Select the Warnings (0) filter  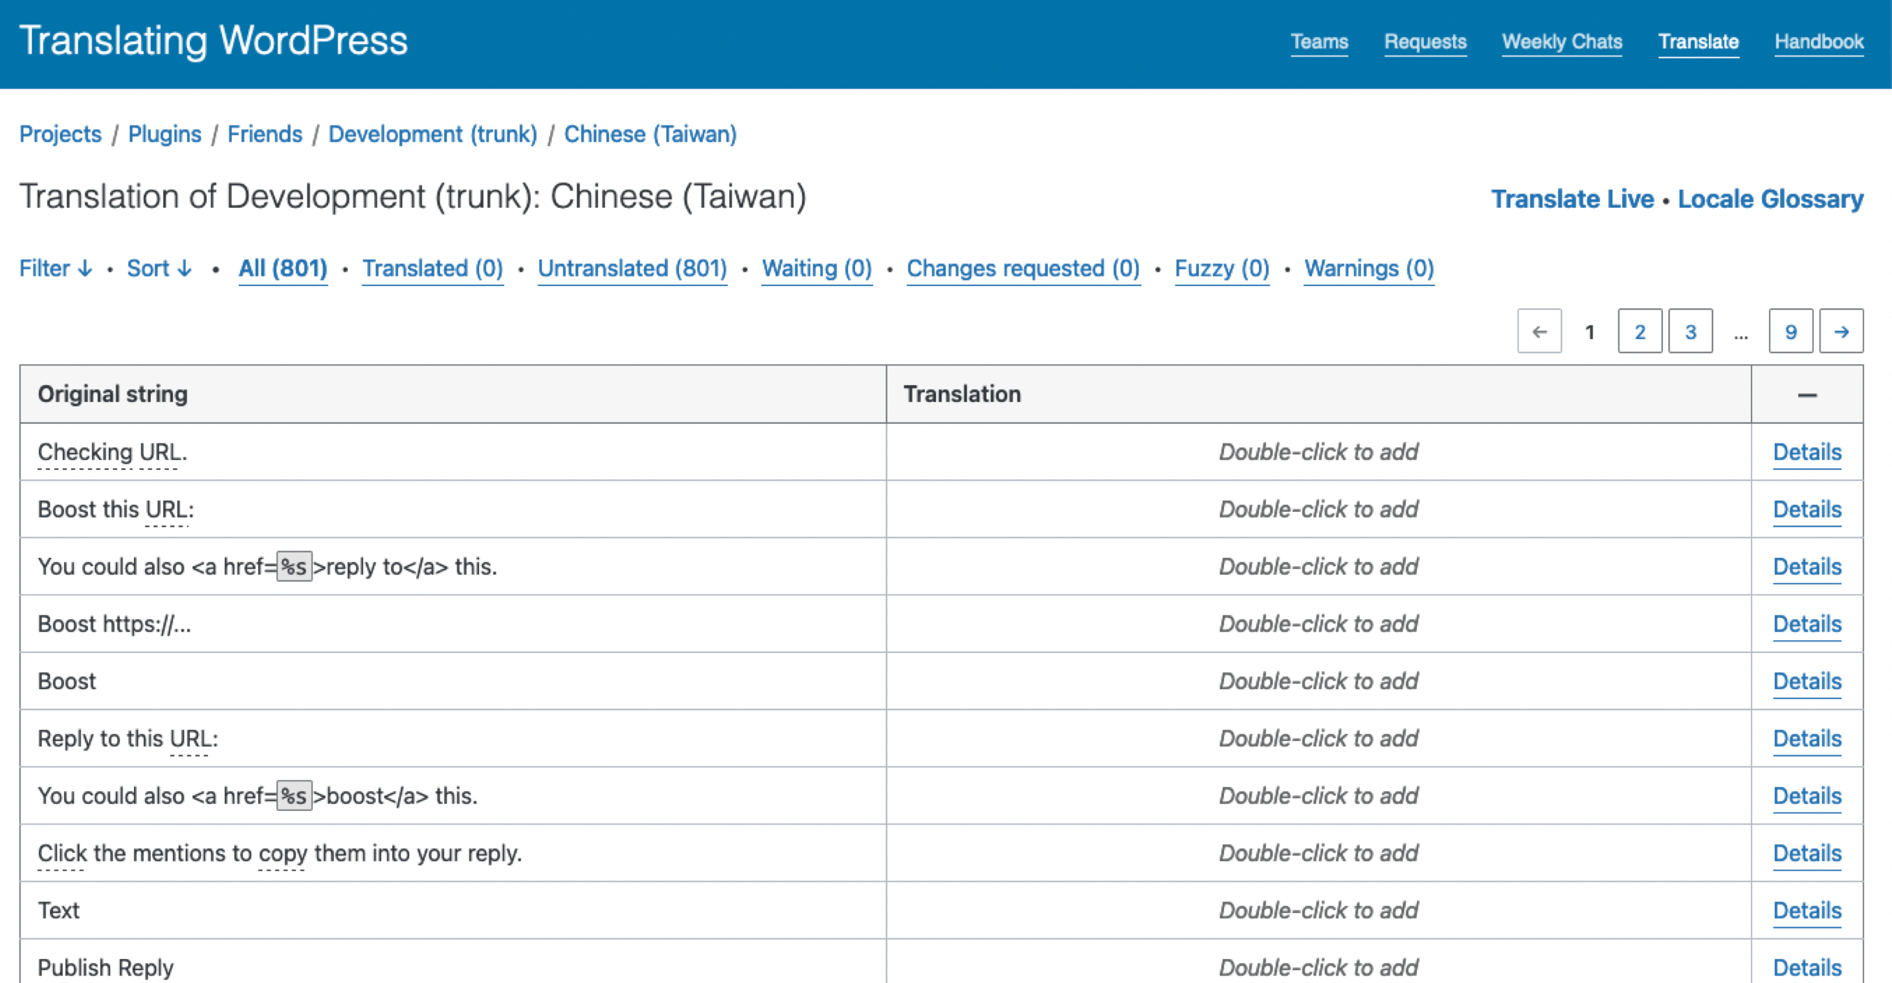coord(1369,269)
